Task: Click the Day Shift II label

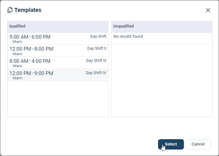Action: 97,48
